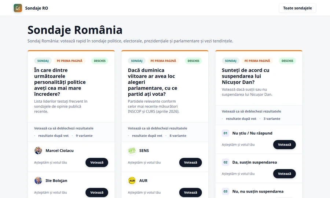Click SONDAJ tag on personalities poll card
Image resolution: width=330 pixels, height=198 pixels.
click(43, 61)
